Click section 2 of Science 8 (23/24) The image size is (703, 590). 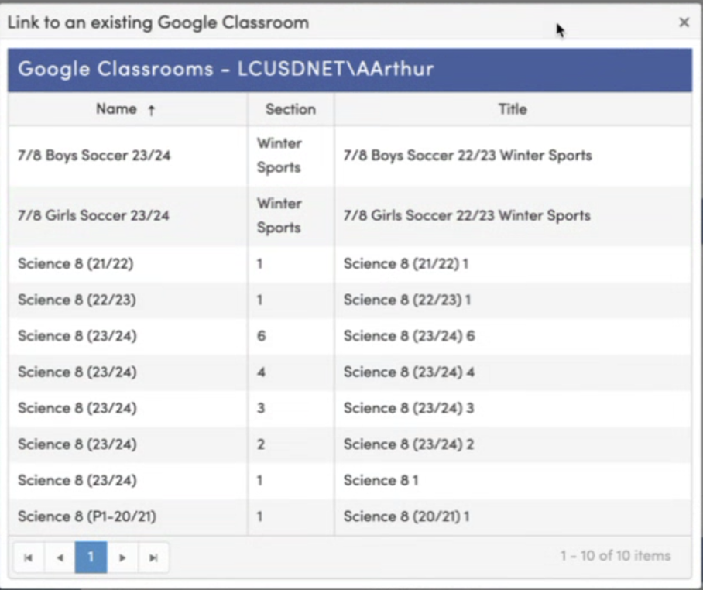click(261, 444)
